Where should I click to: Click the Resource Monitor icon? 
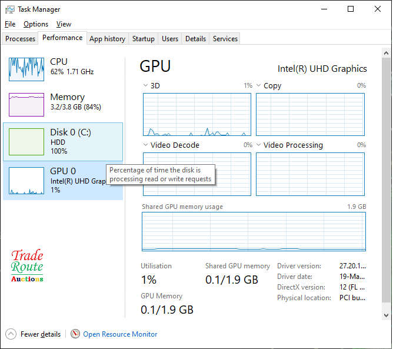tap(75, 334)
